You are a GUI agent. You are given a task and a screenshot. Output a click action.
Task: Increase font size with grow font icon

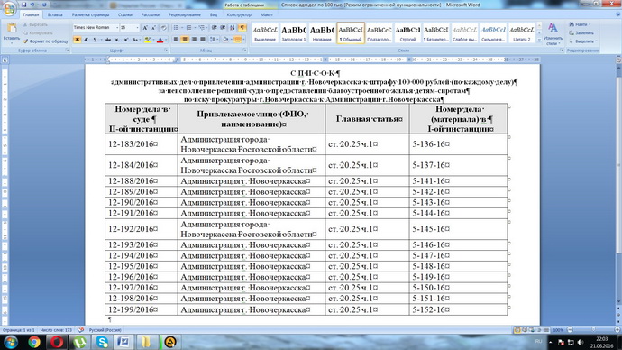pyautogui.click(x=145, y=28)
